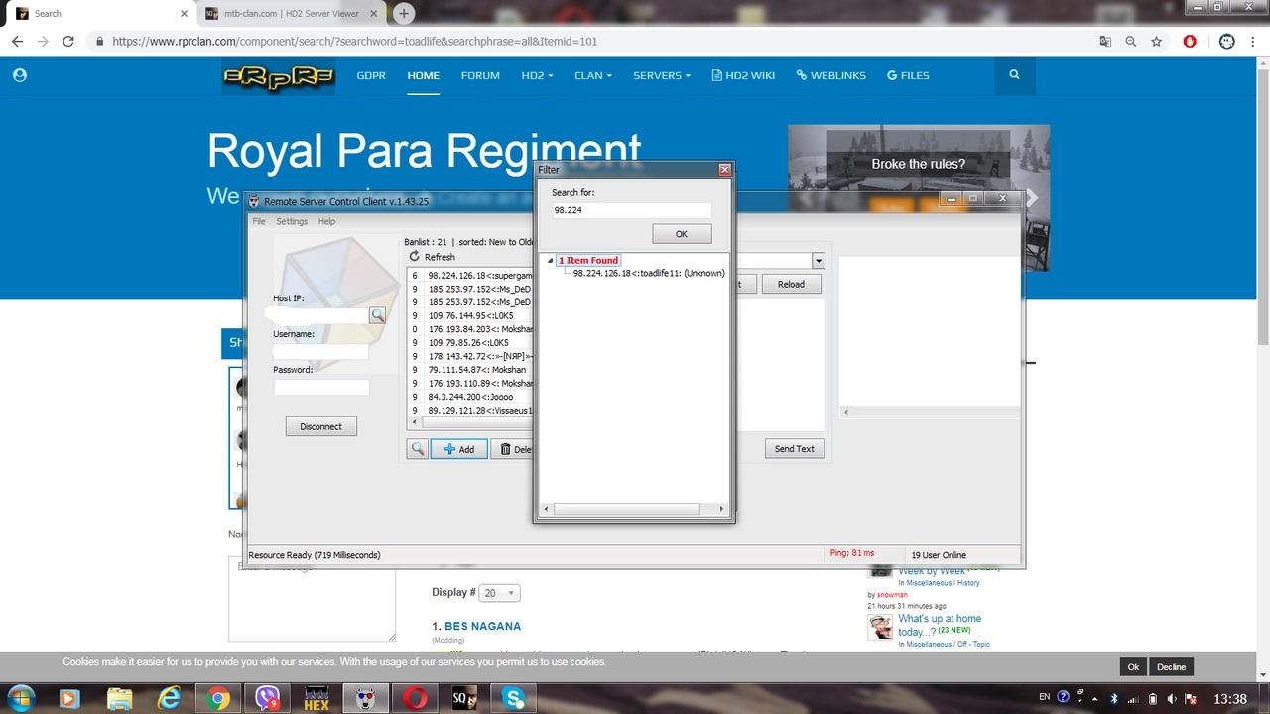Open the HOME tab on rprclan site
This screenshot has width=1270, height=714.
point(423,75)
